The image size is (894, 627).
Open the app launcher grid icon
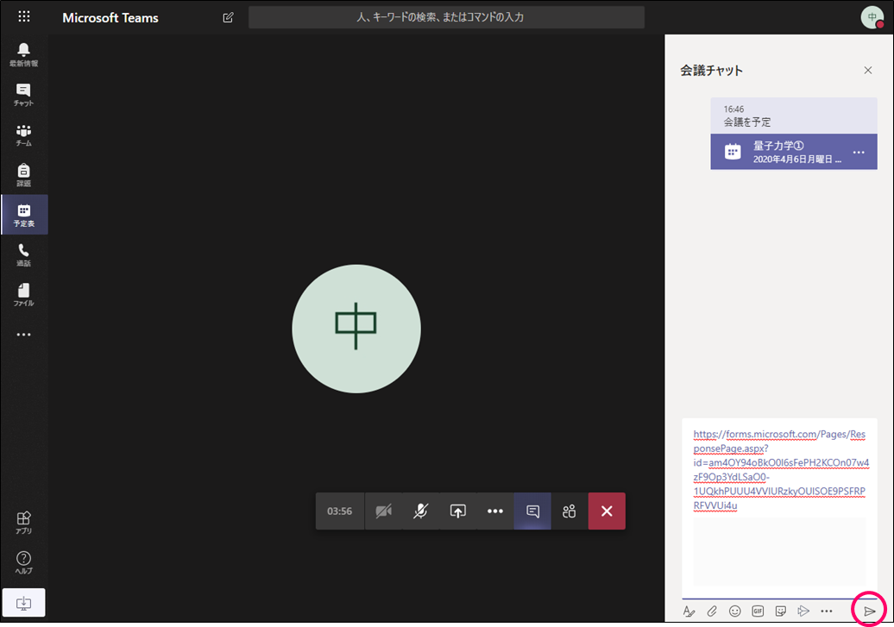coord(24,16)
